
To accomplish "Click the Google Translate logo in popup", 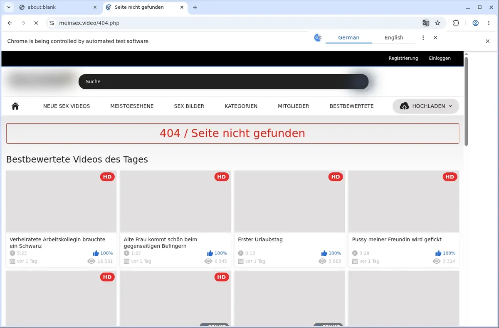I will pyautogui.click(x=318, y=37).
